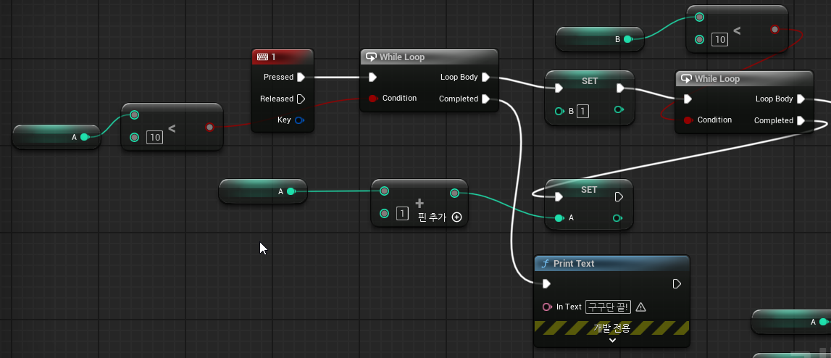
Task: Expand the Print Text node advanced options arrow
Action: [x=612, y=341]
